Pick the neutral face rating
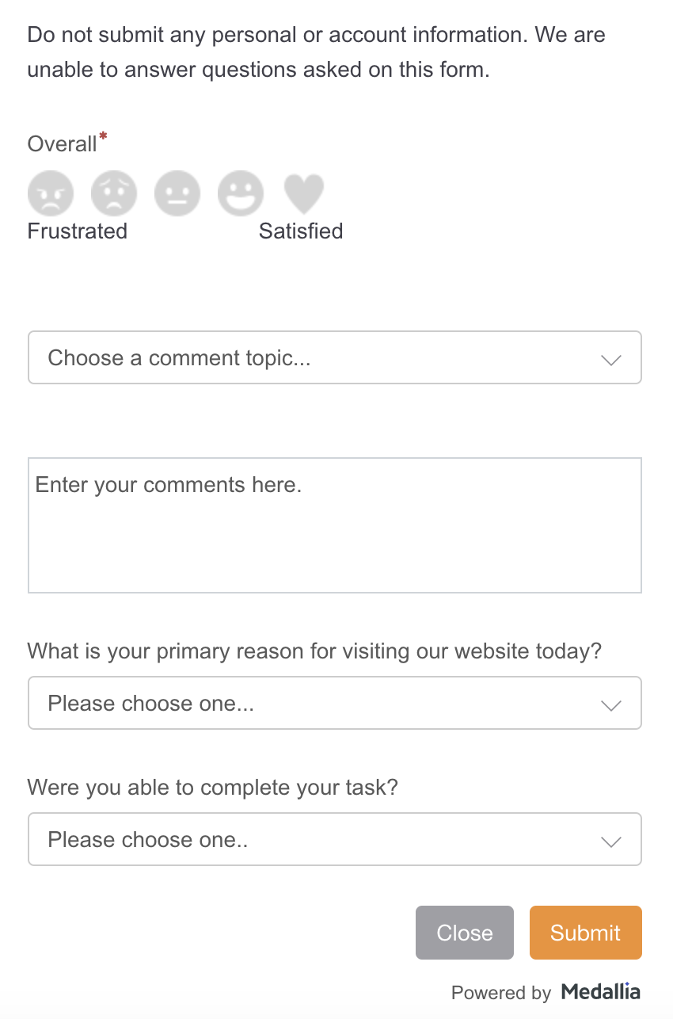Image resolution: width=673 pixels, height=1019 pixels. point(177,193)
